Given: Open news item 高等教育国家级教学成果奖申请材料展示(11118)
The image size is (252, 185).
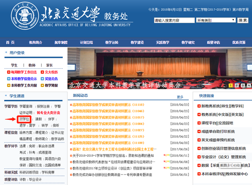Looking at the screenshot, I should coord(108,105).
